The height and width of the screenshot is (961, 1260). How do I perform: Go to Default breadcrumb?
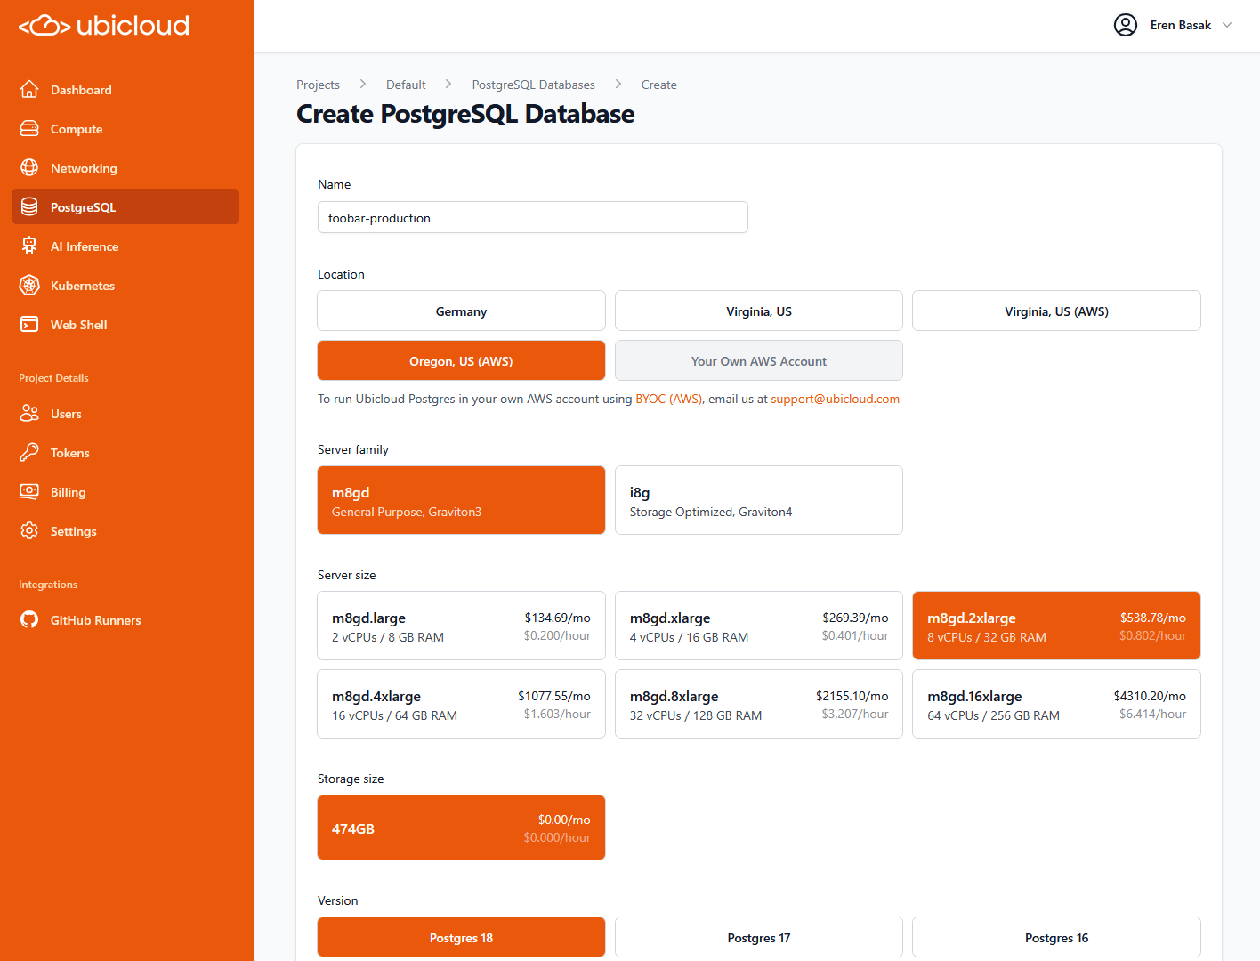(x=406, y=85)
